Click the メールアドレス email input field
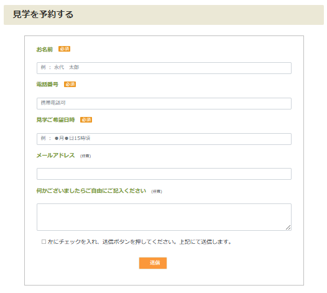The height and width of the screenshot is (293, 327). (x=164, y=174)
